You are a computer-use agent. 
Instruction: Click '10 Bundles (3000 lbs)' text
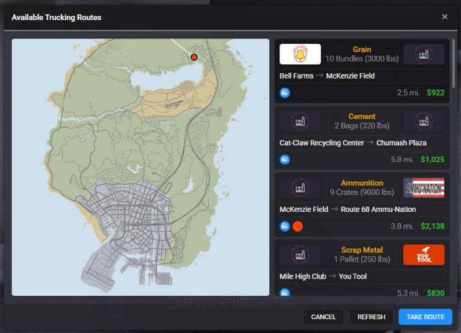pos(362,59)
